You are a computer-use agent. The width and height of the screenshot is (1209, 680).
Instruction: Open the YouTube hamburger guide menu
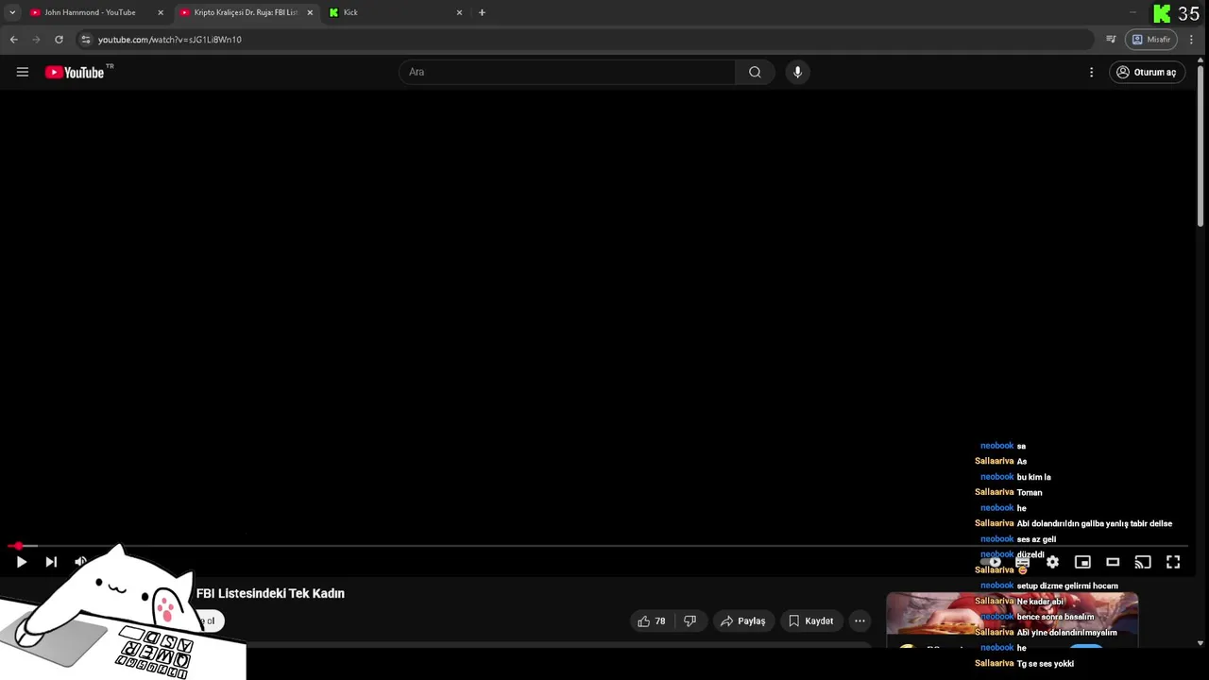point(23,72)
